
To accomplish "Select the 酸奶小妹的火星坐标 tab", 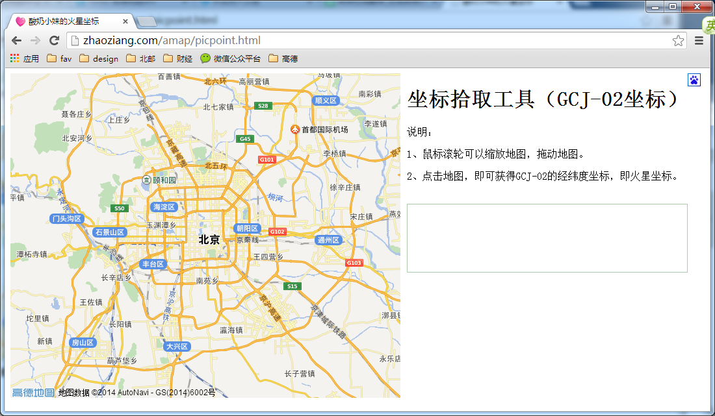I will (x=68, y=21).
